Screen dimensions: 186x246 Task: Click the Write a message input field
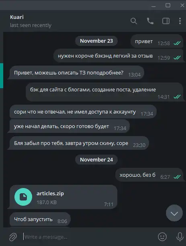[x=89, y=237]
